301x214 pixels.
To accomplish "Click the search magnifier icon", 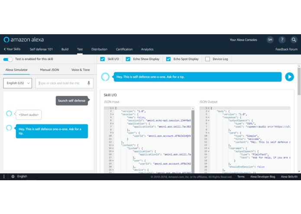I will [294, 40].
